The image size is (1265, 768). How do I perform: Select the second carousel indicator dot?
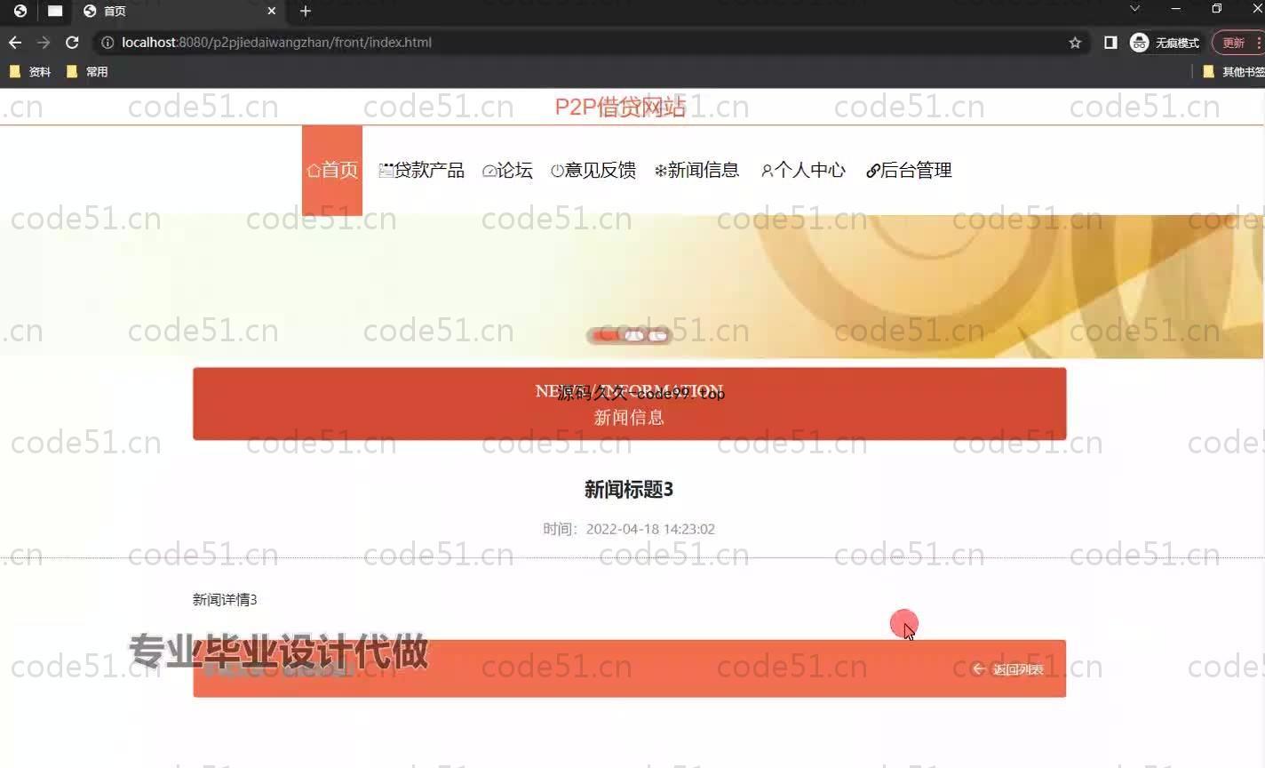click(x=633, y=335)
